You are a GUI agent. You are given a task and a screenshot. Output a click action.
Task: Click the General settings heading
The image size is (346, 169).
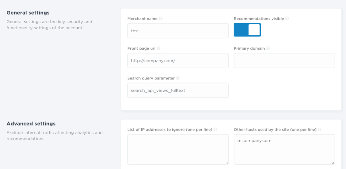(28, 13)
